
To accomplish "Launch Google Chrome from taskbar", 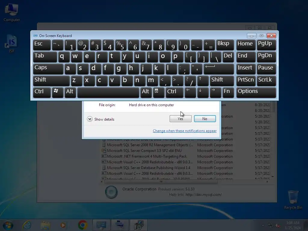I will pos(82,225).
